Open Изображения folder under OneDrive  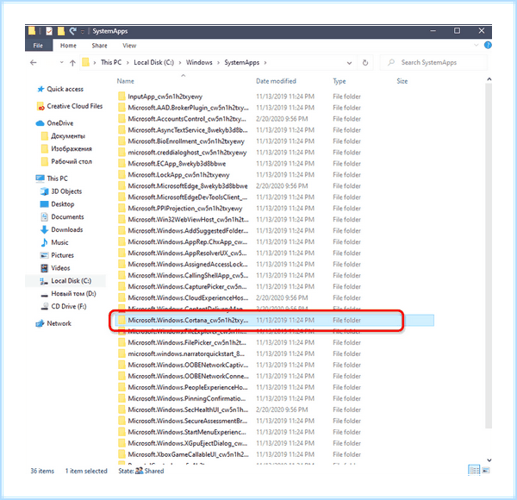tap(66, 149)
